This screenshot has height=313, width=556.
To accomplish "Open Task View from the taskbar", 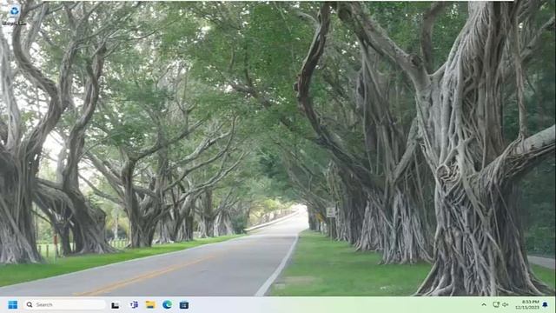I will tap(116, 305).
